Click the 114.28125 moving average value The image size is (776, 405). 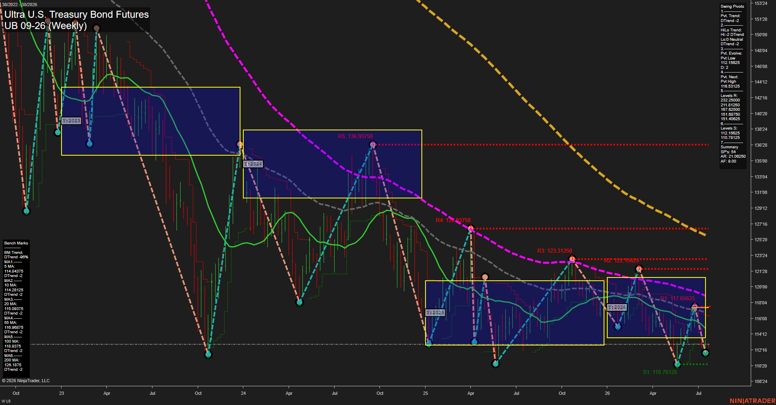point(13,290)
